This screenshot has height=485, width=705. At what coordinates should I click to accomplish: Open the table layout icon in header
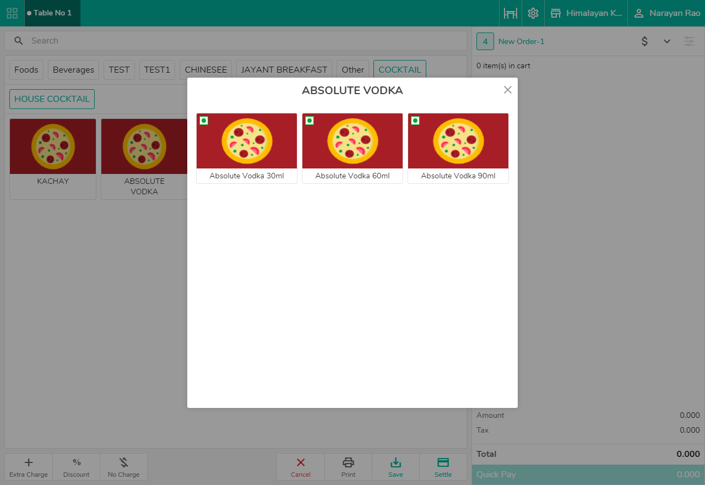pos(511,13)
